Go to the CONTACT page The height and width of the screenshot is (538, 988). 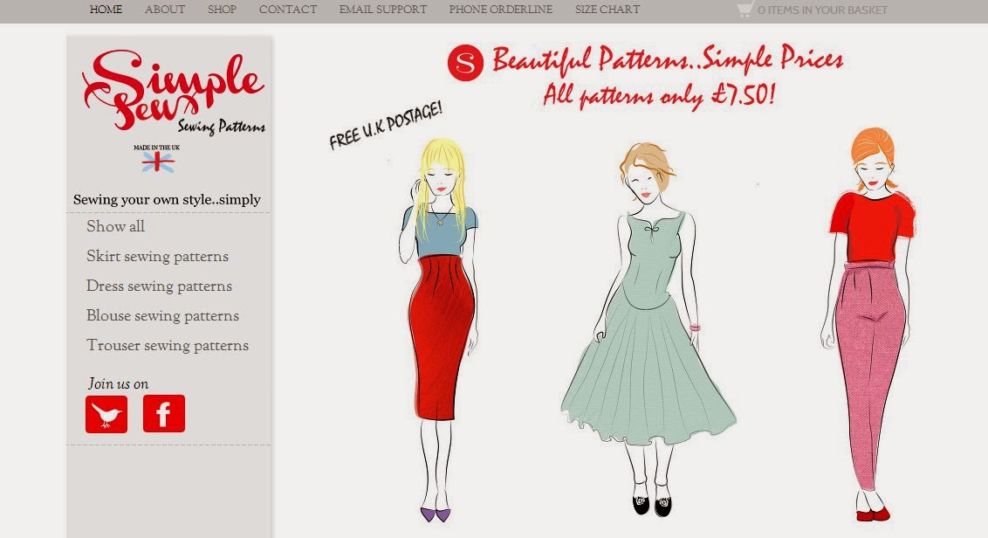287,10
